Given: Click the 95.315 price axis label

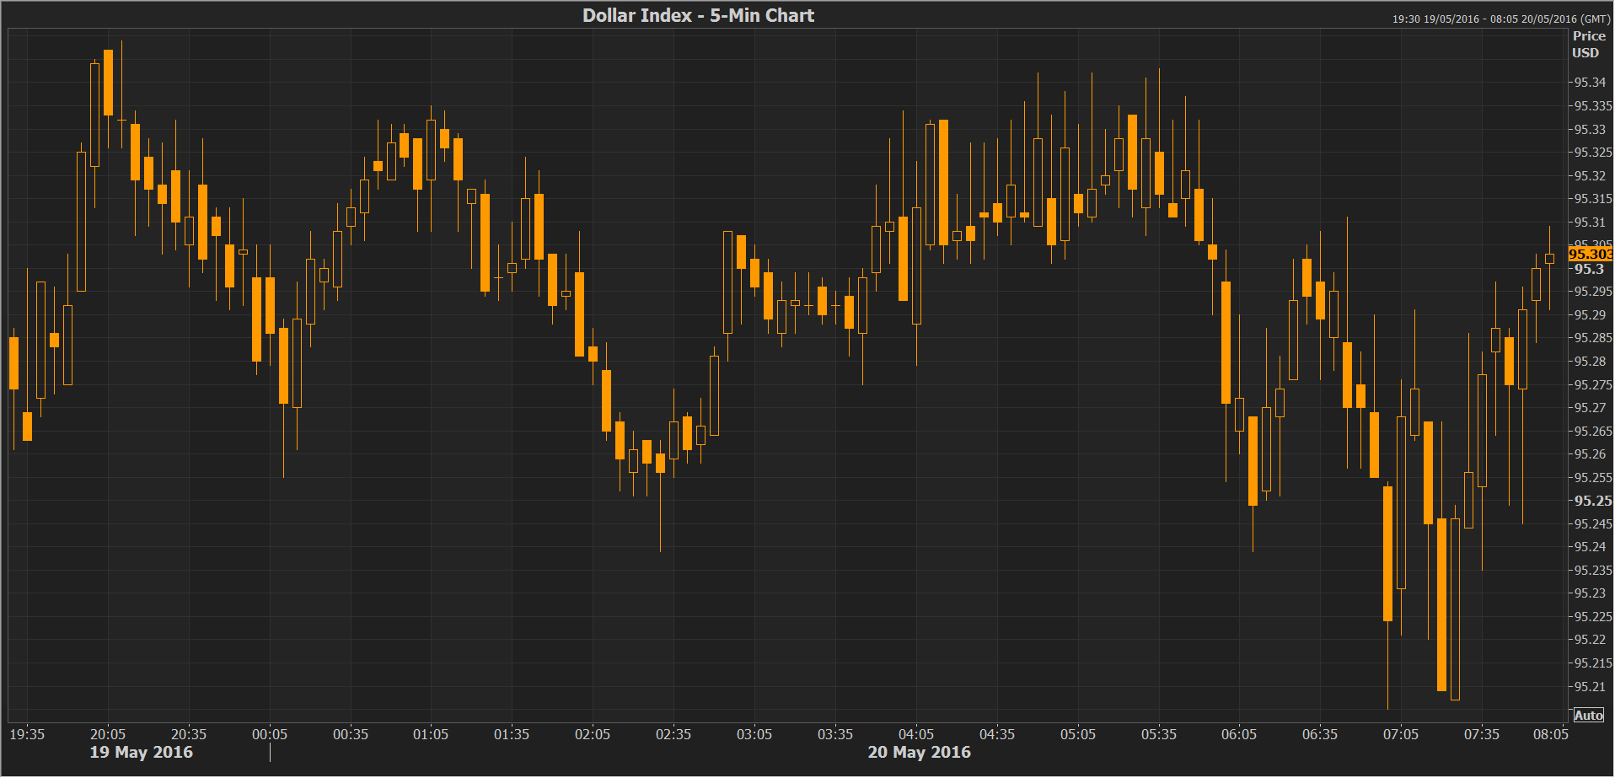Looking at the screenshot, I should click(1593, 199).
